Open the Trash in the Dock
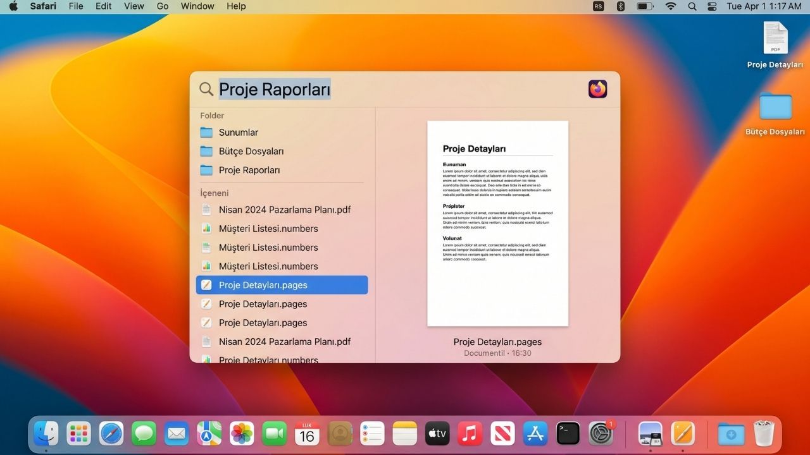The image size is (810, 455). pos(764,434)
